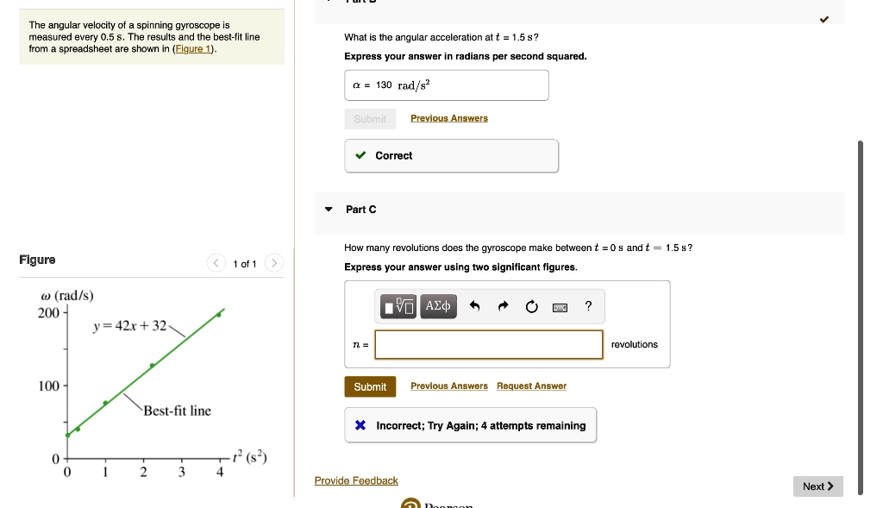Reset the answer box with the circular arrow
Image resolution: width=883 pixels, height=508 pixels.
(531, 306)
